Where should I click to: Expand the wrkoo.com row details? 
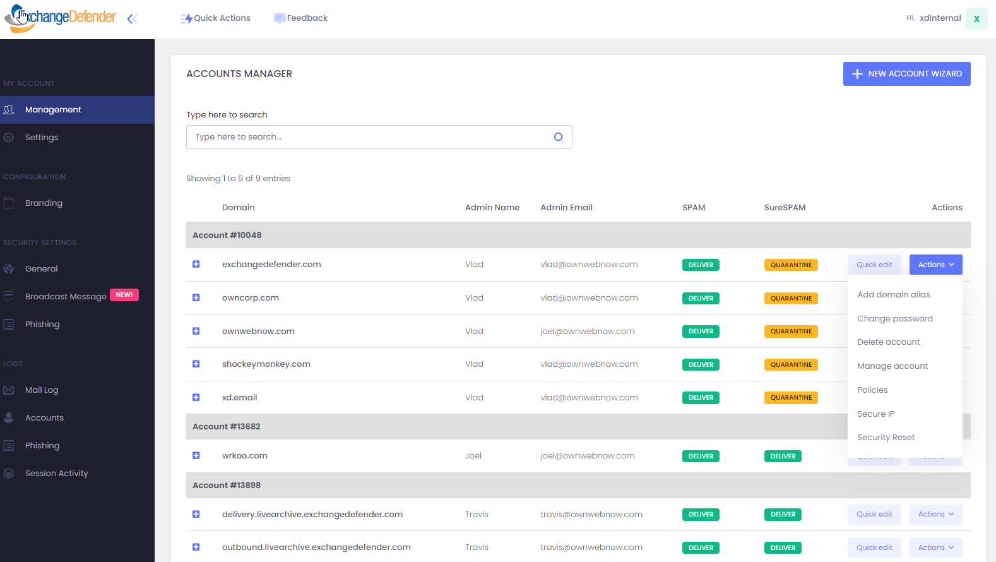(x=196, y=456)
